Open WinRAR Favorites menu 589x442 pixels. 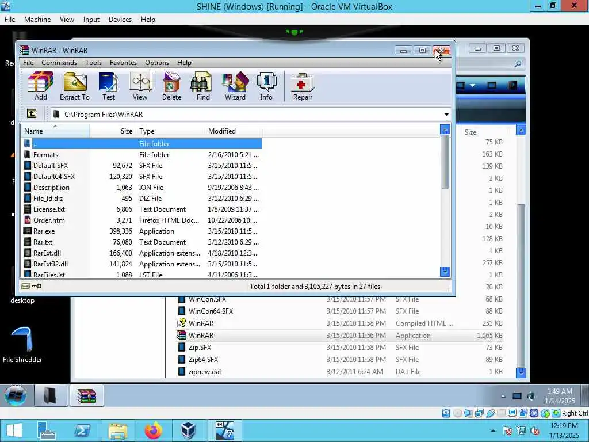123,62
